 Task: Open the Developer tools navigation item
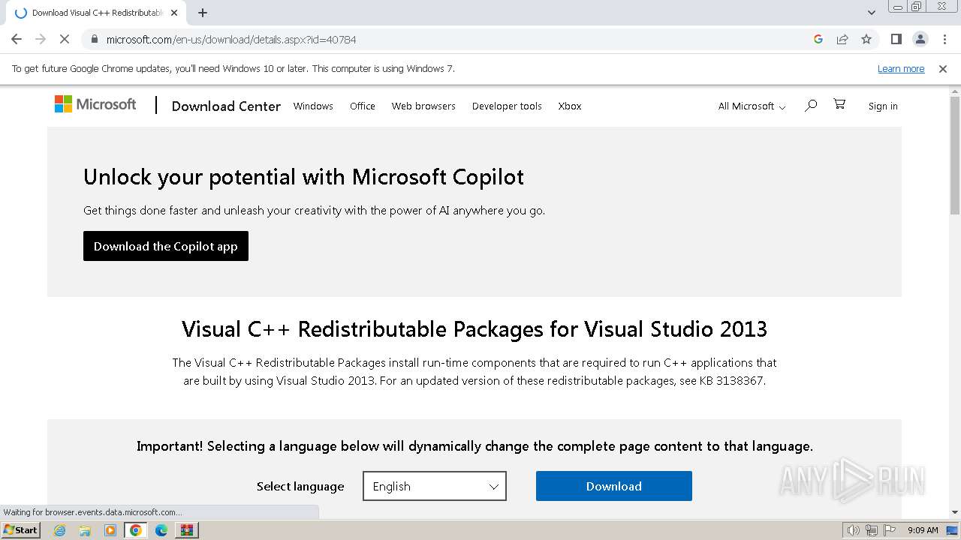[x=507, y=106]
